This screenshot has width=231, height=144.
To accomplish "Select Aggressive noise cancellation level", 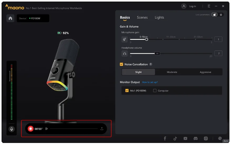I will click(205, 72).
